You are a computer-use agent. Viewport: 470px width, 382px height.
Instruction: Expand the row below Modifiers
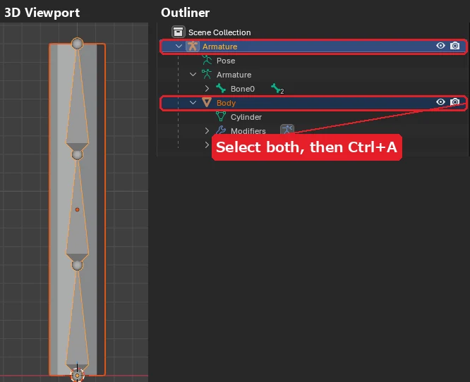(207, 144)
